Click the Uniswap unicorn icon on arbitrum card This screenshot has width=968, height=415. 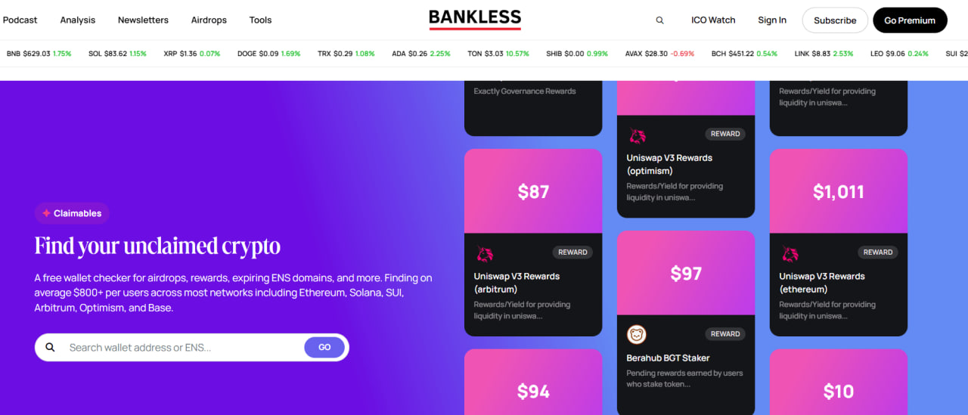point(485,253)
